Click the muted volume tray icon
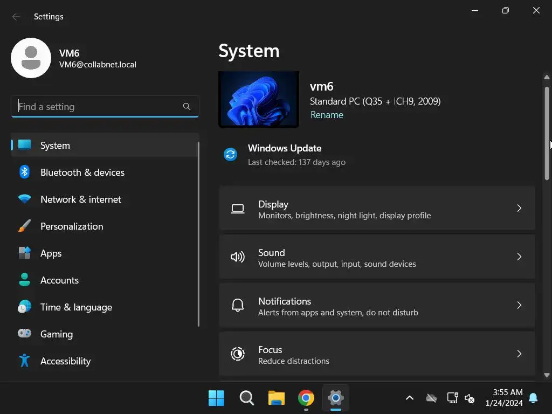The image size is (552, 414). (470, 398)
